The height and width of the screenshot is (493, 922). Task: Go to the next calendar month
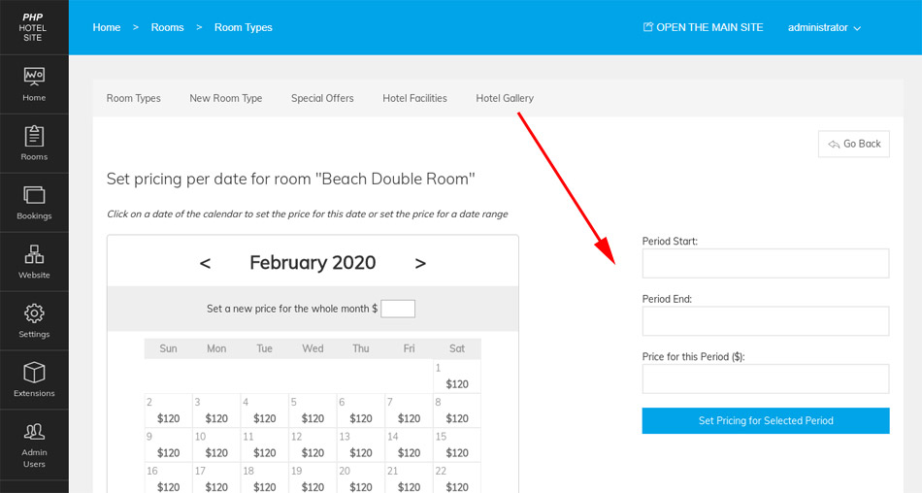click(420, 263)
